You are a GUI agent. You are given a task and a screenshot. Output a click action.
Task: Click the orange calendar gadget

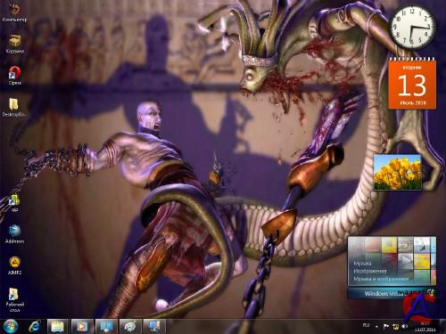coord(412,84)
